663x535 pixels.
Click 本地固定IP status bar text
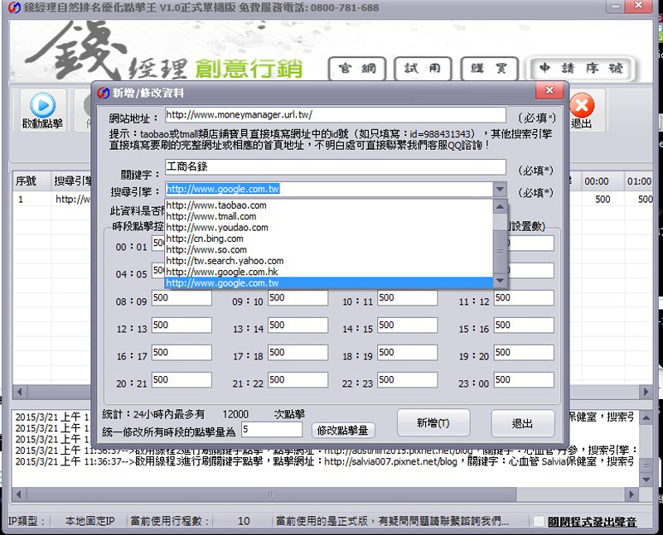pyautogui.click(x=90, y=521)
